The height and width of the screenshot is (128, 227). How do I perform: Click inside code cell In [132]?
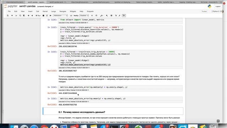click(x=120, y=34)
